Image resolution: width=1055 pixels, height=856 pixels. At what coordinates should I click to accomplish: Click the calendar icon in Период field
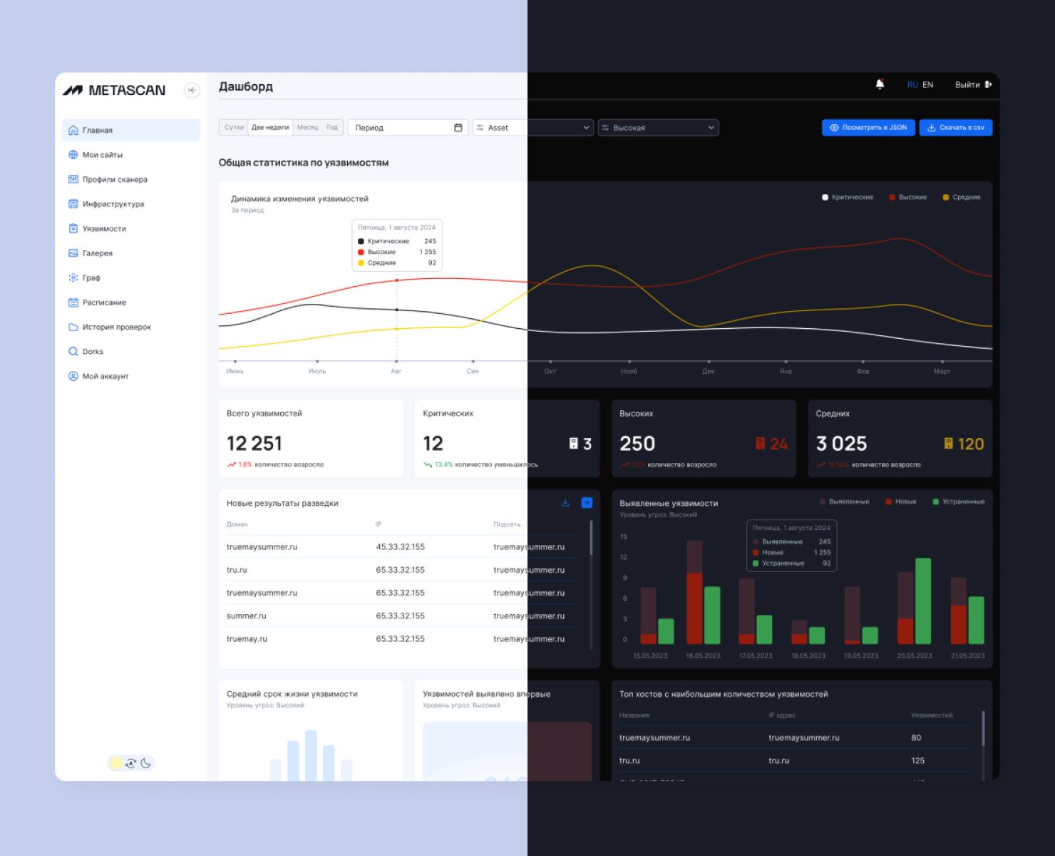tap(458, 128)
